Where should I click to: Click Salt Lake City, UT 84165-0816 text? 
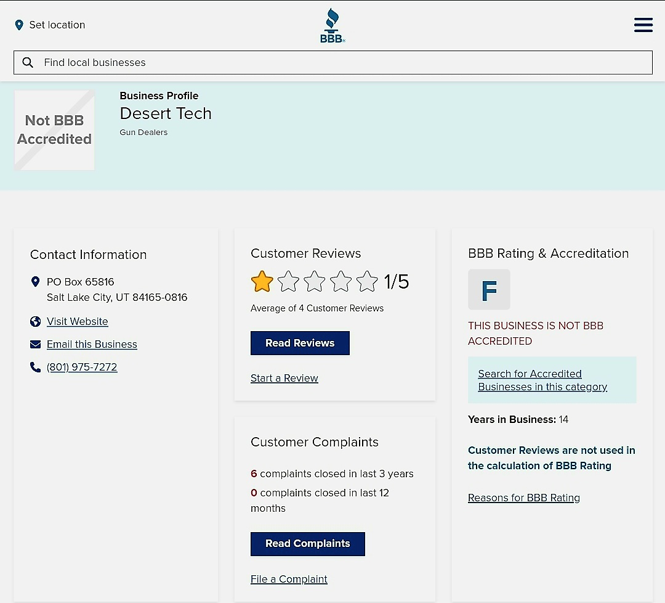117,297
